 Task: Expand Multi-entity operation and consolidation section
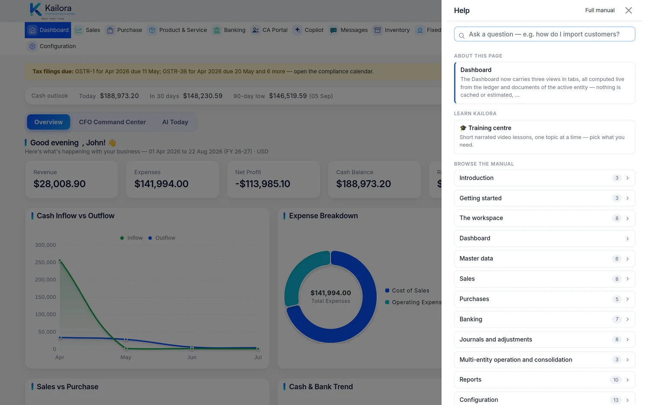(544, 360)
